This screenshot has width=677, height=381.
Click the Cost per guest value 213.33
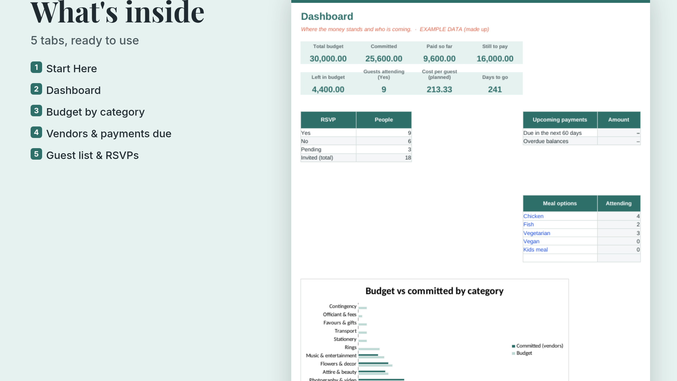(x=439, y=89)
